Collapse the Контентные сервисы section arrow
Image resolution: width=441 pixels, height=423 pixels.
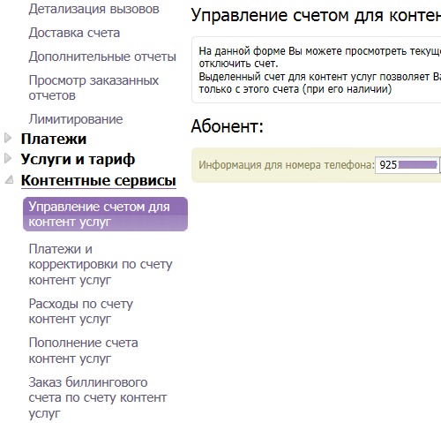click(10, 179)
